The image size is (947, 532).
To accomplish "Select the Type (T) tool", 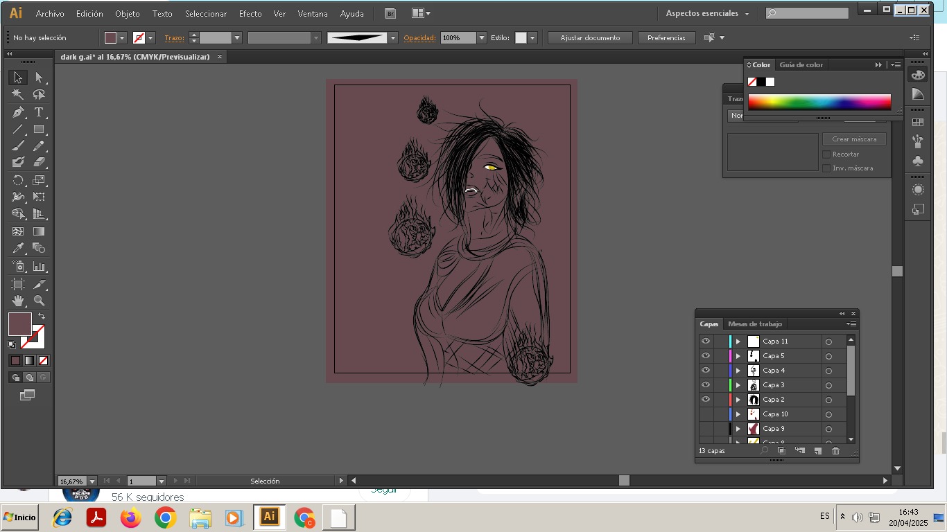I will (39, 112).
